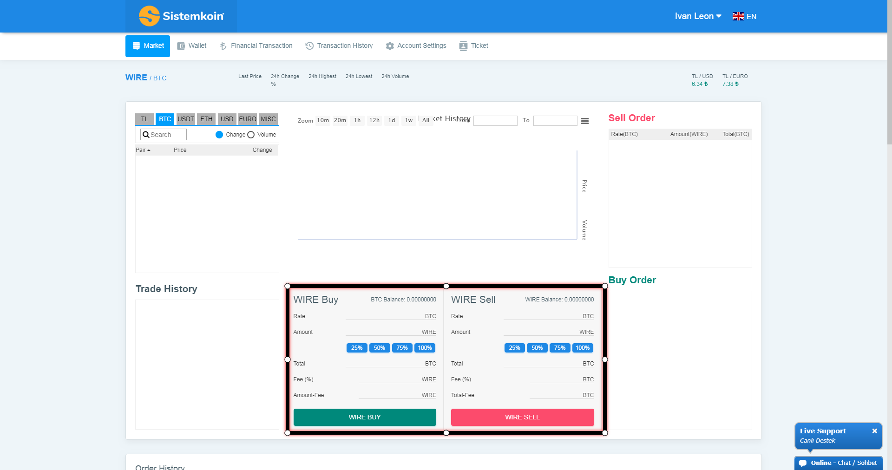892x470 pixels.
Task: Sort pair list by Change column
Action: point(262,150)
